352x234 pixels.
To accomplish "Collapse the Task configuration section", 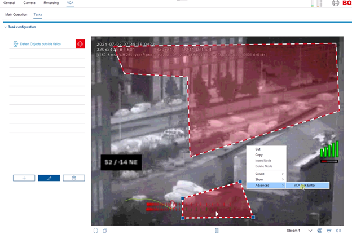I will (5, 27).
